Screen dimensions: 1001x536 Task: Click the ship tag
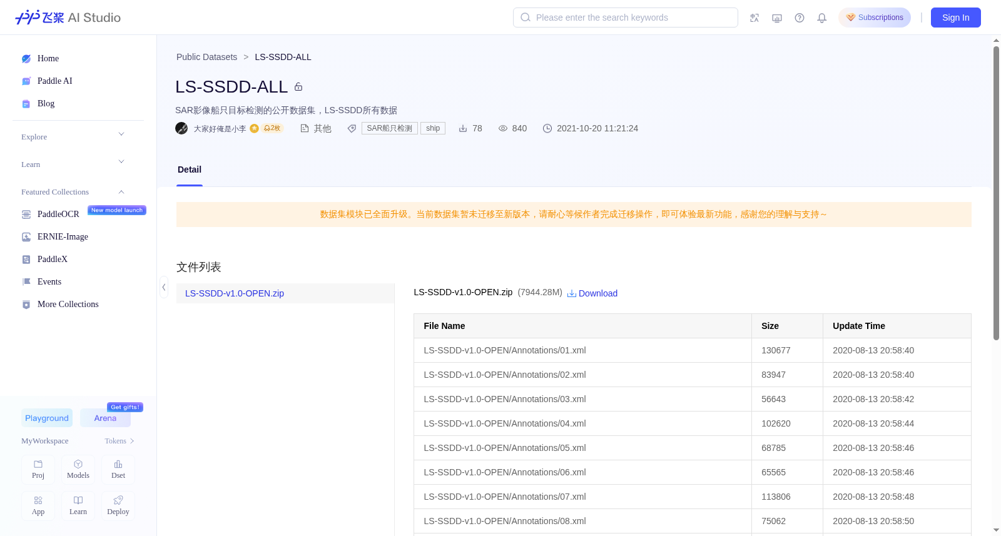point(433,128)
